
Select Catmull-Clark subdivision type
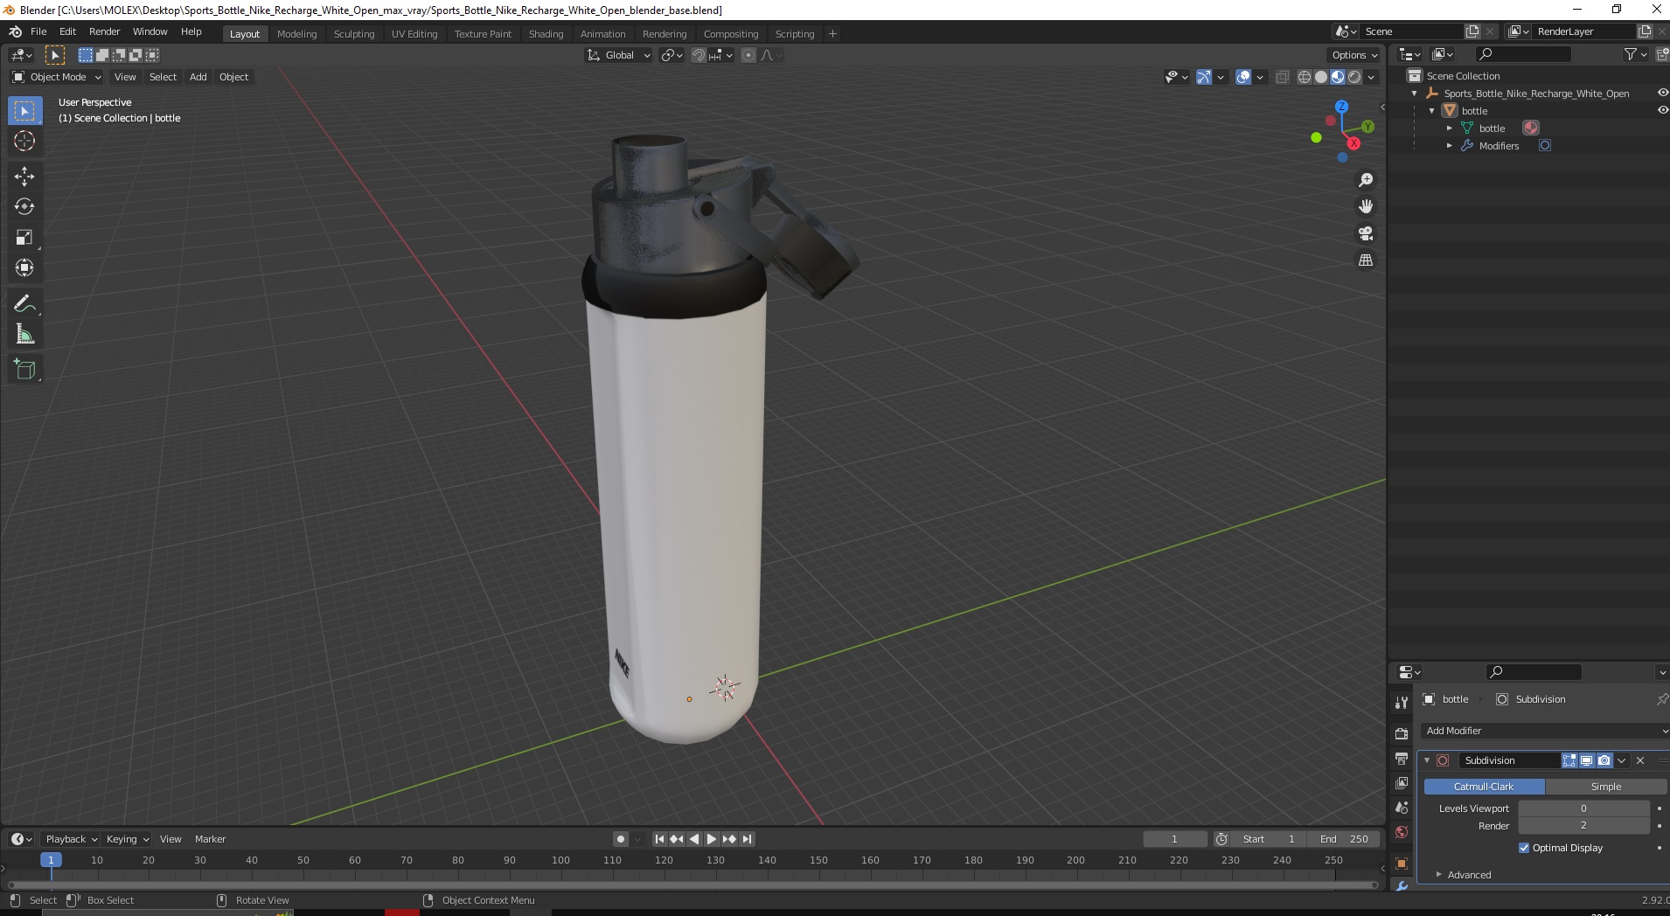pyautogui.click(x=1484, y=787)
